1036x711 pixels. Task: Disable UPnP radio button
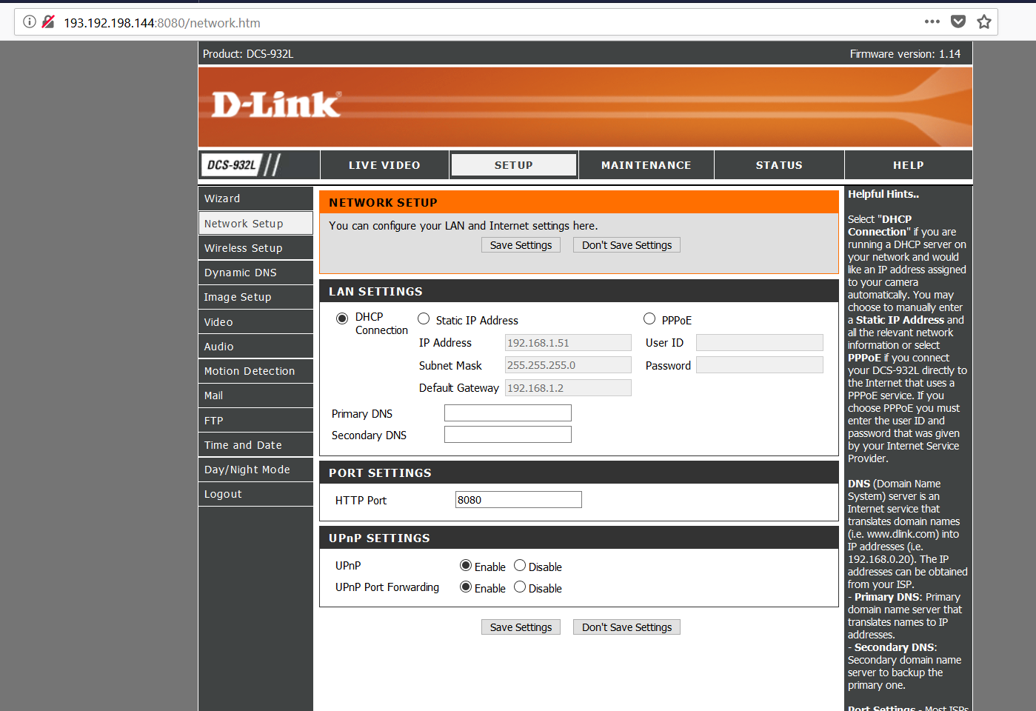click(520, 565)
